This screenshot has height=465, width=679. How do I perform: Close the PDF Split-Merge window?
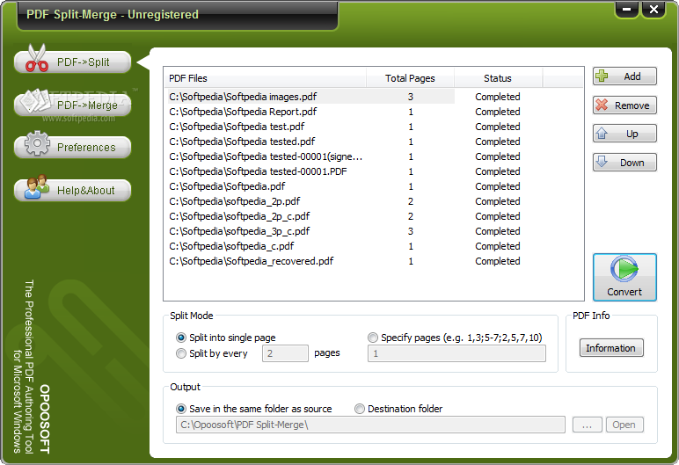coord(653,9)
